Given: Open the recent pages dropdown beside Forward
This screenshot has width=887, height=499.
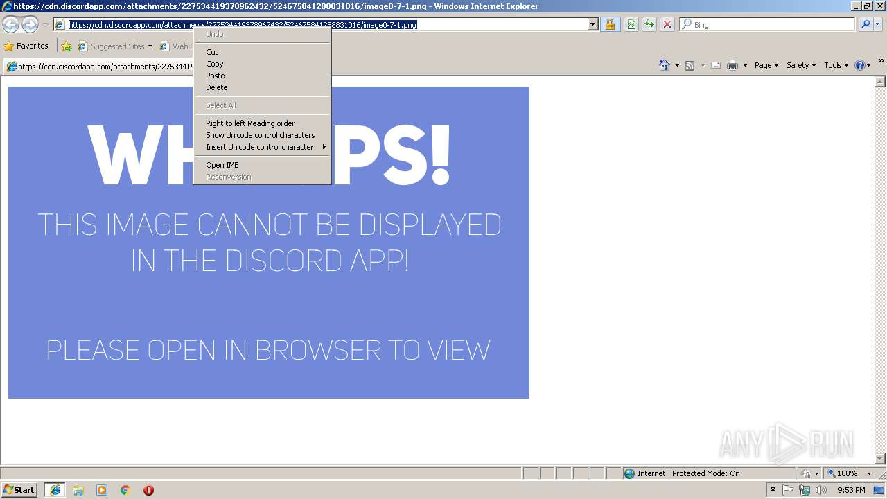Looking at the screenshot, I should [45, 25].
